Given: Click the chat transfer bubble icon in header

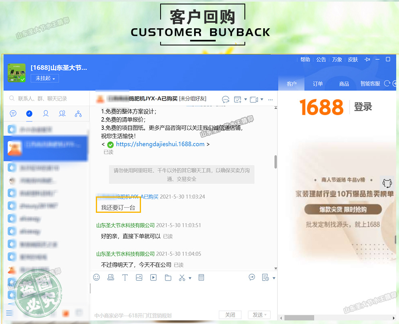Looking at the screenshot, I should coord(225,99).
